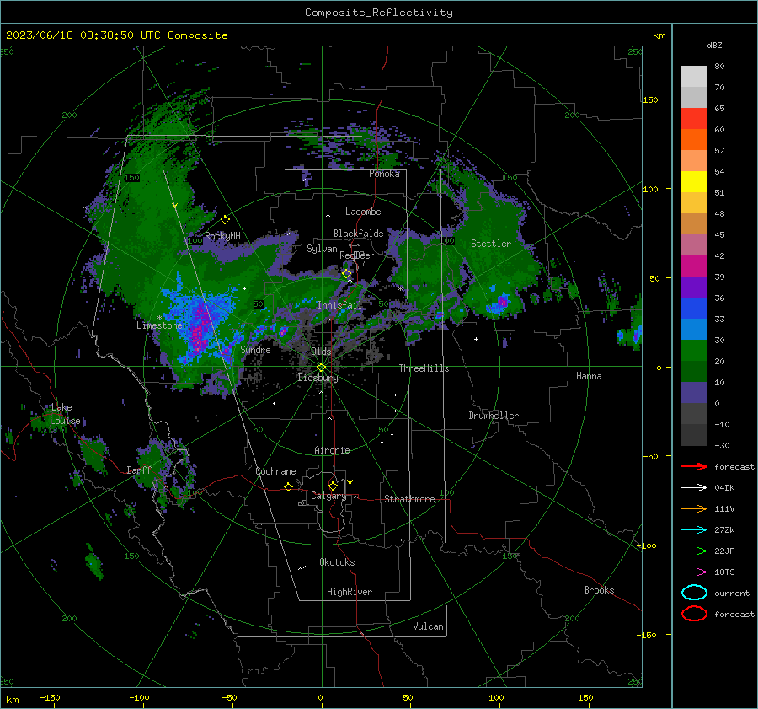Click the orange 111V arrow icon
Screen dimensions: 758x709
(x=694, y=508)
